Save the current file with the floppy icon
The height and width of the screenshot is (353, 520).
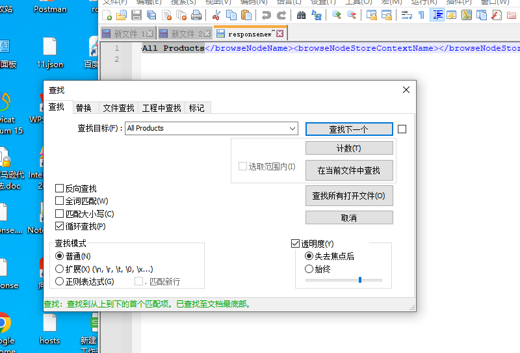click(136, 15)
